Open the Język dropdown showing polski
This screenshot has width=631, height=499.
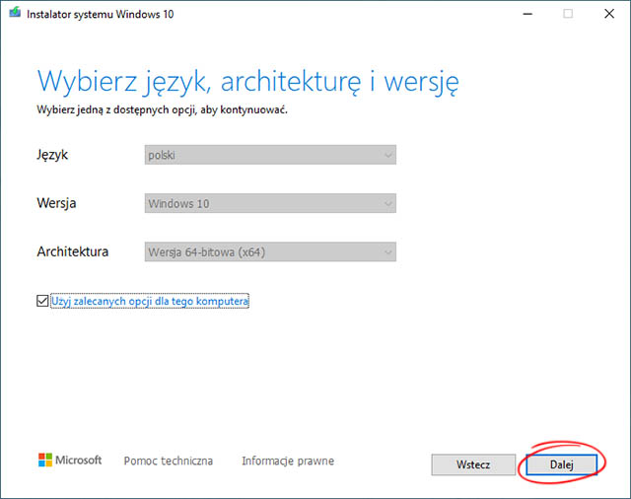(x=269, y=155)
